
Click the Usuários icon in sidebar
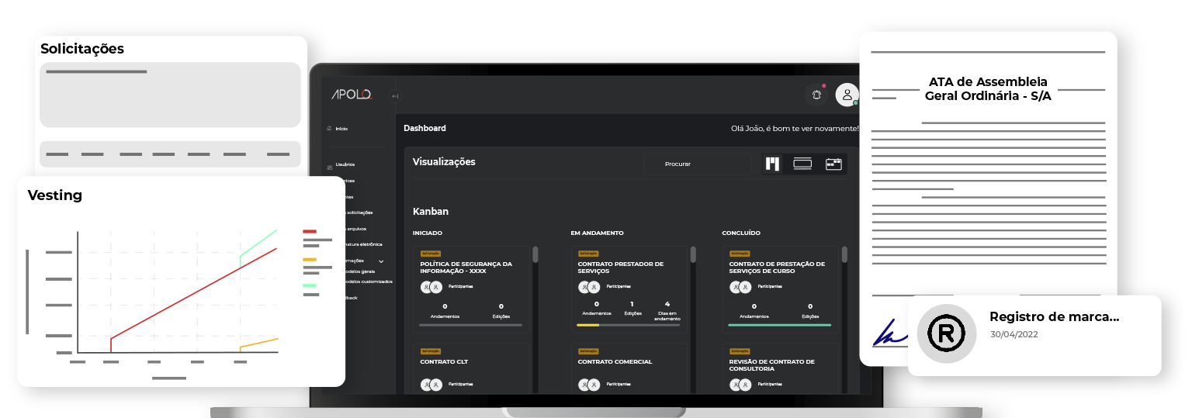329,165
